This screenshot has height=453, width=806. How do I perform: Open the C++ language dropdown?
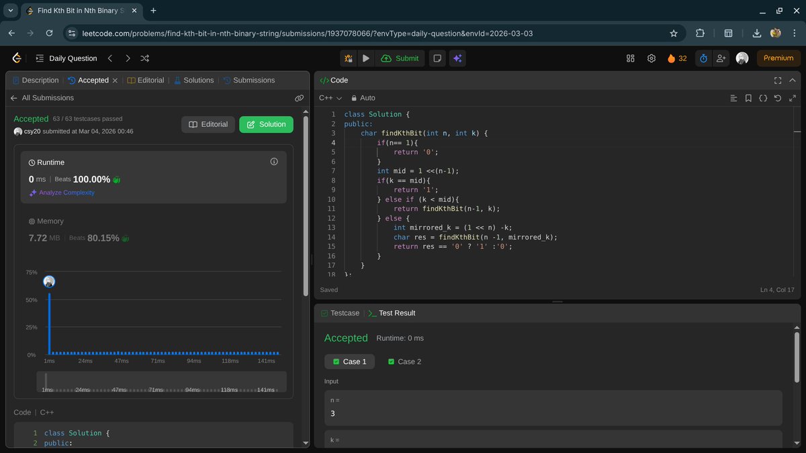(x=330, y=98)
